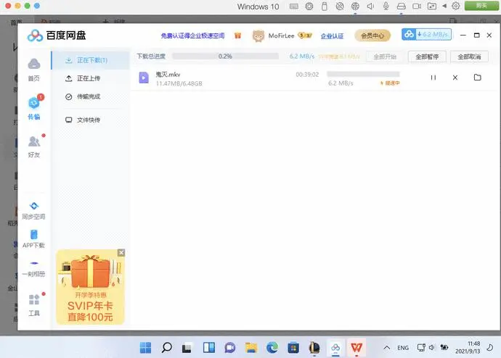Image resolution: width=501 pixels, height=358 pixels.
Task: Switch to the 传输完成 transfer complete tab
Action: click(x=88, y=96)
